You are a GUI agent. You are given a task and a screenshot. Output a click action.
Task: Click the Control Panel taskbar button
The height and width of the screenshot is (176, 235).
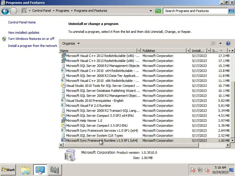[40, 170]
